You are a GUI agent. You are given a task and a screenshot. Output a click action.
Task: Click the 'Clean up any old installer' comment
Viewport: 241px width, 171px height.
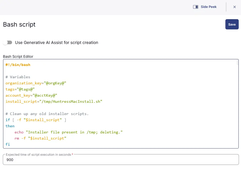[47, 114]
